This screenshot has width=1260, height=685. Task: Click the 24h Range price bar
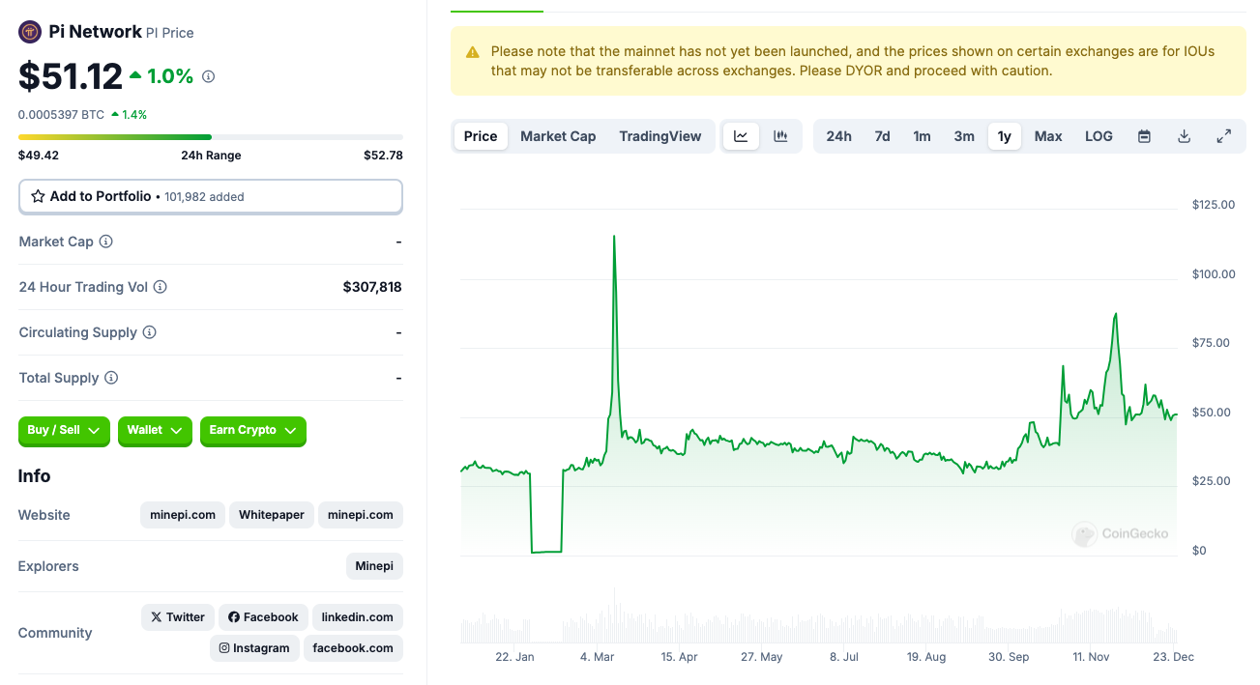click(210, 137)
